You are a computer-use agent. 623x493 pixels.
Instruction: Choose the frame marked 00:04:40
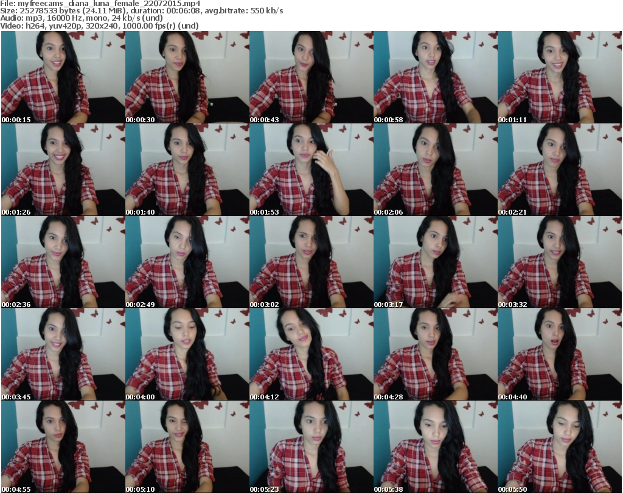click(x=560, y=354)
